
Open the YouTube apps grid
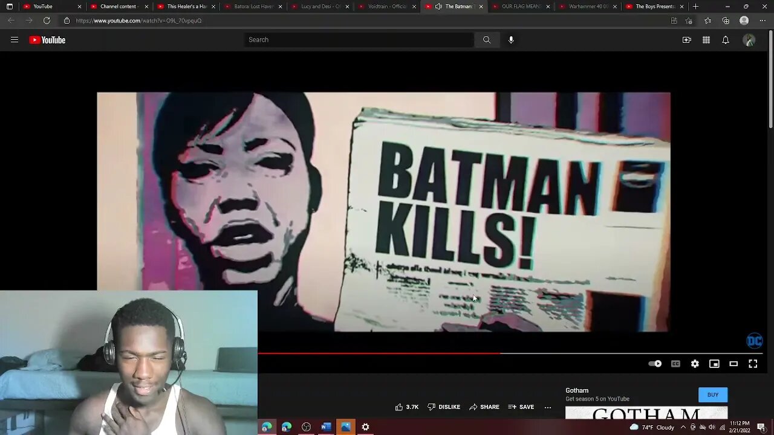[706, 40]
